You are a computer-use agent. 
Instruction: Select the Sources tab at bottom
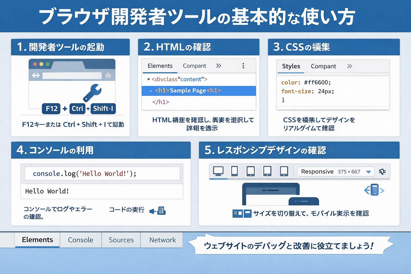click(121, 240)
